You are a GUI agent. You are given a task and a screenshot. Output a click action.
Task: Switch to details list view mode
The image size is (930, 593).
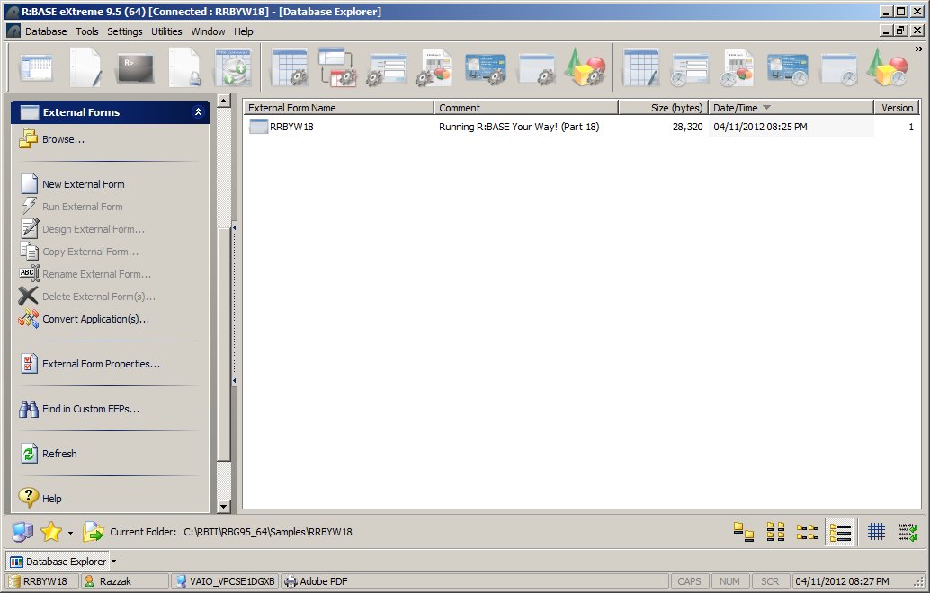(x=840, y=532)
